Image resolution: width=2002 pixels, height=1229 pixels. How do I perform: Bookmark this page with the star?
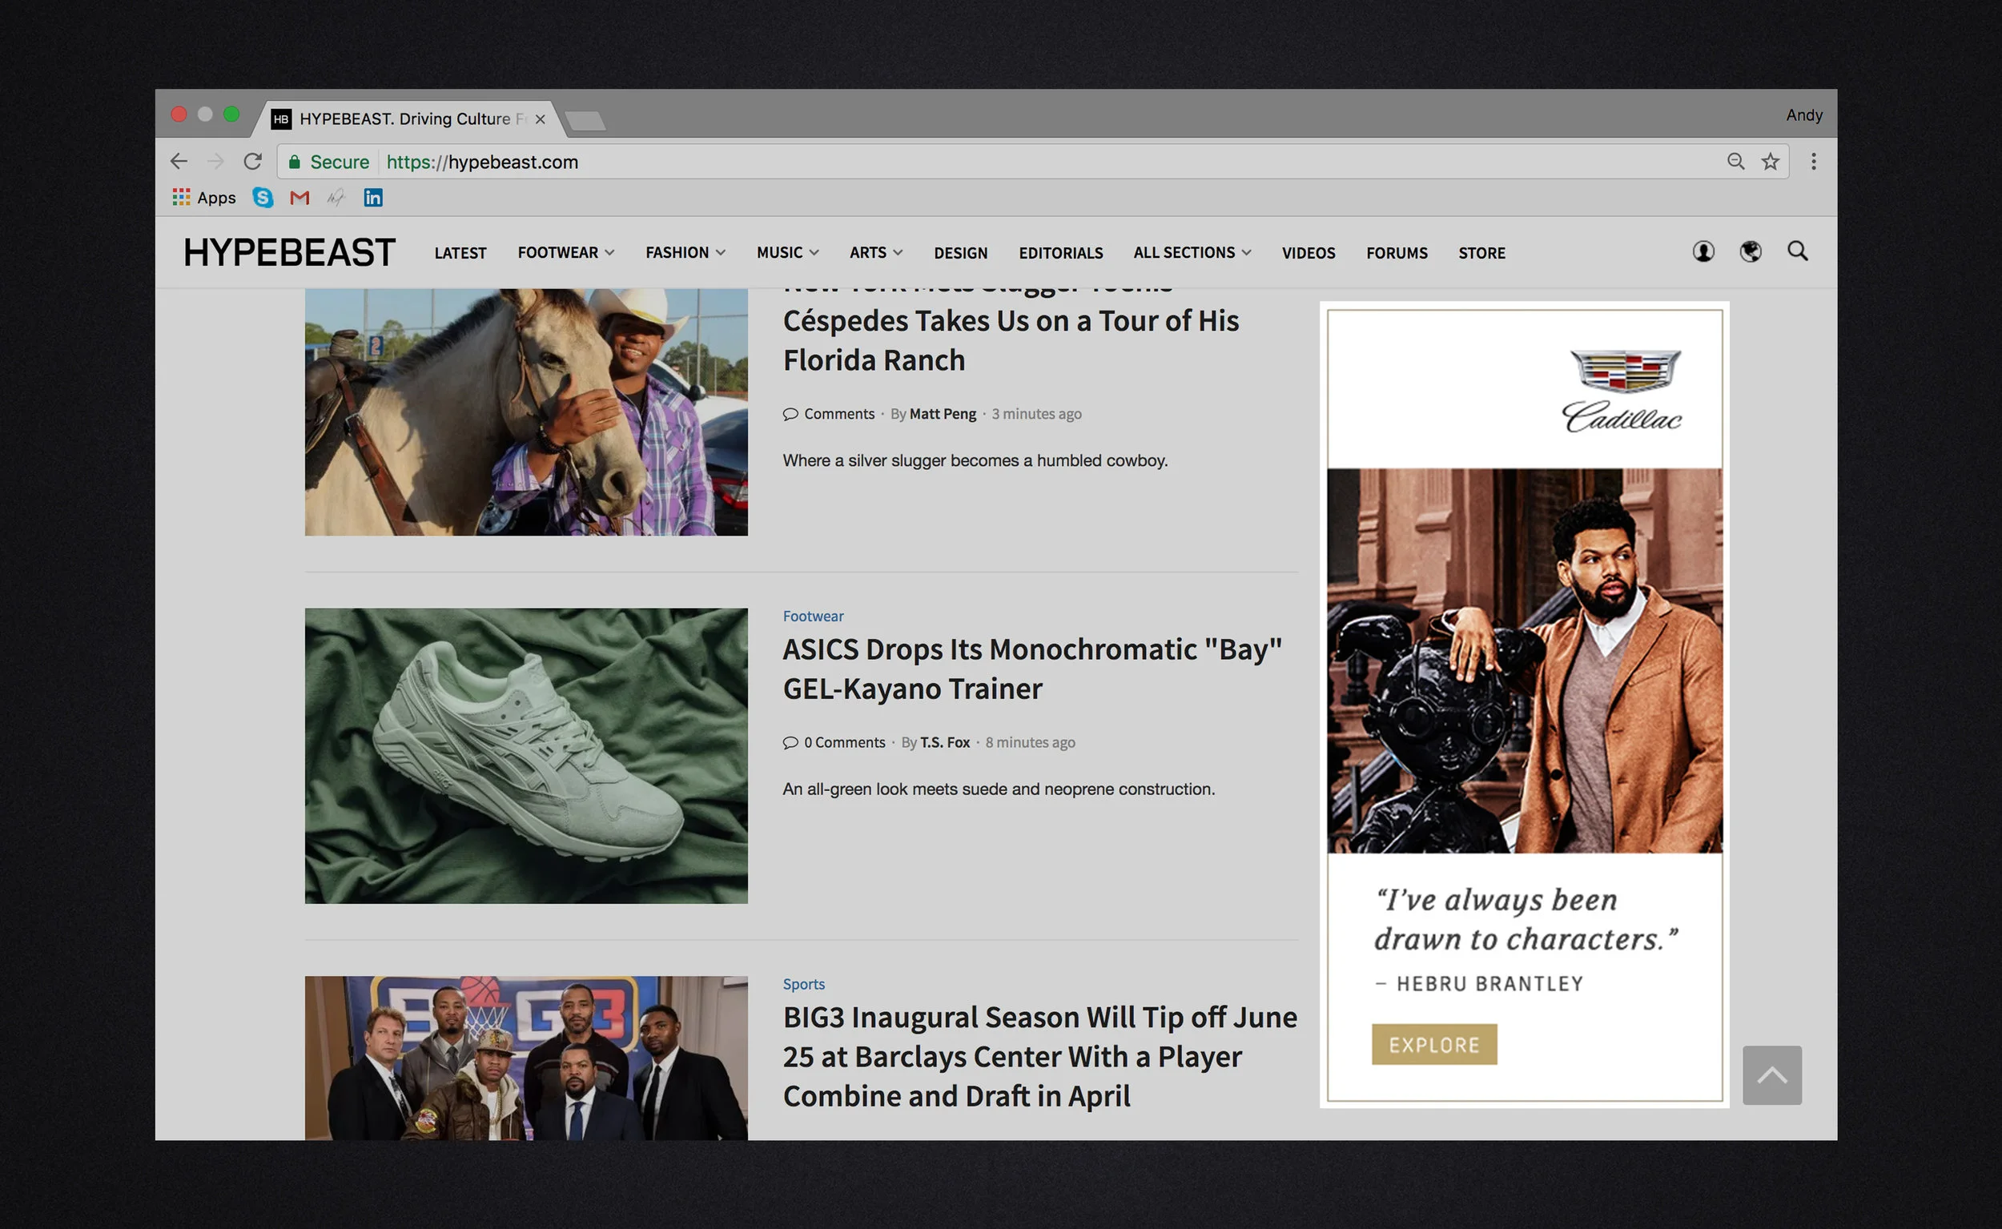pyautogui.click(x=1770, y=161)
